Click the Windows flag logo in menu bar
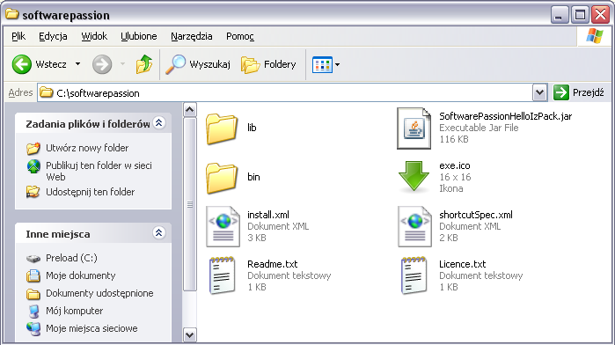The image size is (615, 345). [x=595, y=36]
